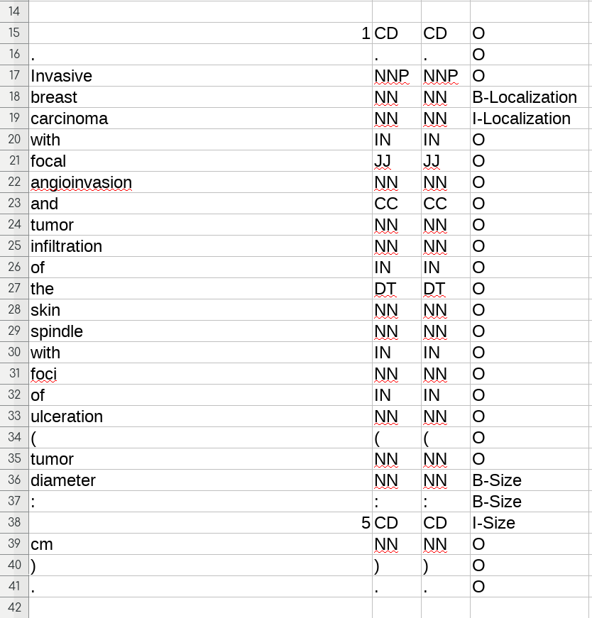Viewport: 592px width, 618px height.
Task: Click row header 14 to select the row
Action: [x=14, y=11]
